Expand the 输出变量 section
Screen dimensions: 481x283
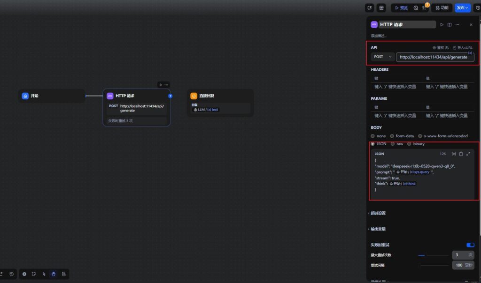380,229
